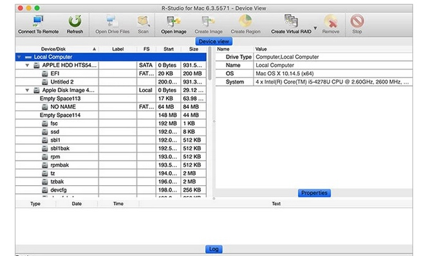Click the OS property value Mac OS X 10.14.5
The width and height of the screenshot is (426, 256).
coord(284,73)
